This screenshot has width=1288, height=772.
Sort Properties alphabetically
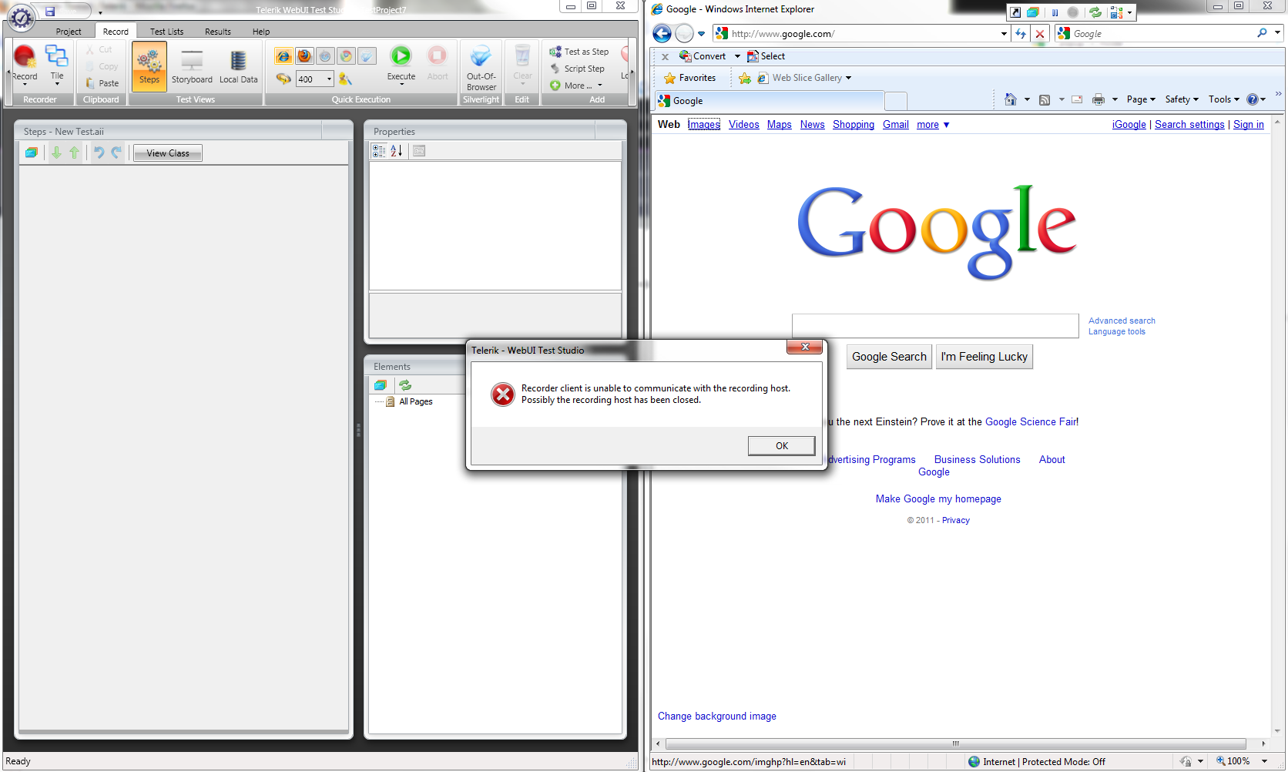point(397,151)
